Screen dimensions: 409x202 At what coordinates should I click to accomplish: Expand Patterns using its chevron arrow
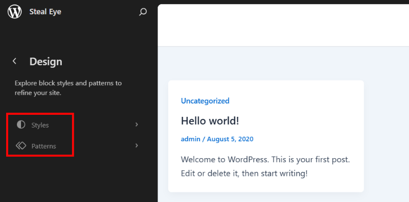137,145
